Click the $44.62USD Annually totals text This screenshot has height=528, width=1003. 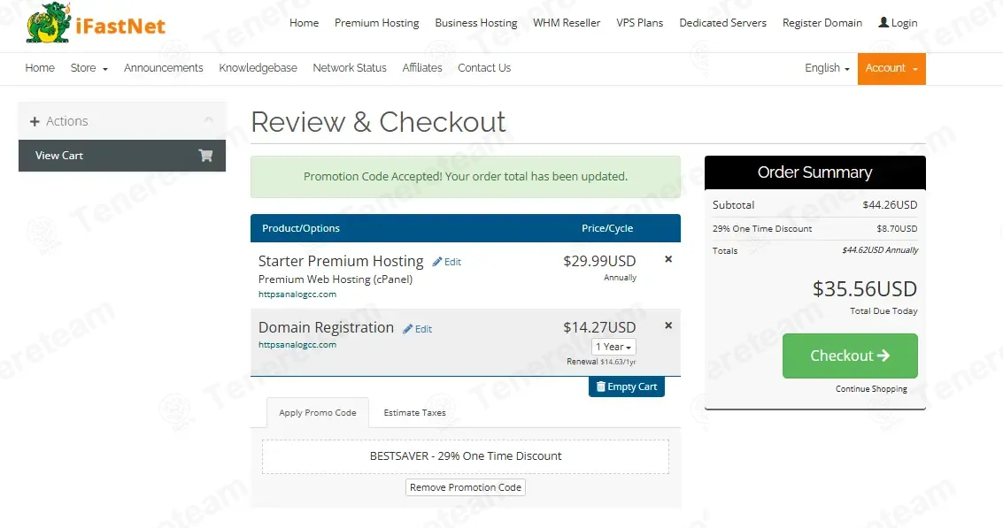pyautogui.click(x=880, y=250)
